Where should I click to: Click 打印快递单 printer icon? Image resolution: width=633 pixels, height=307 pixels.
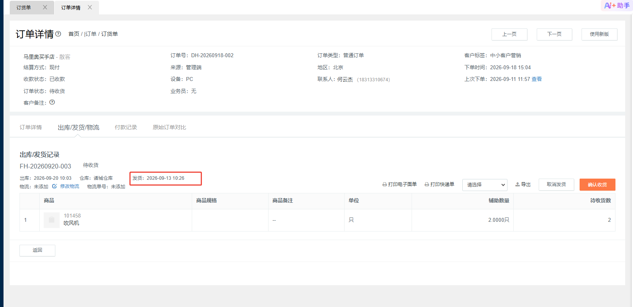[x=427, y=184]
